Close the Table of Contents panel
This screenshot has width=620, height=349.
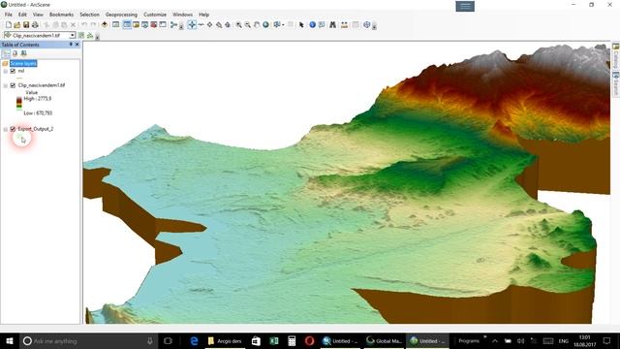tap(77, 45)
